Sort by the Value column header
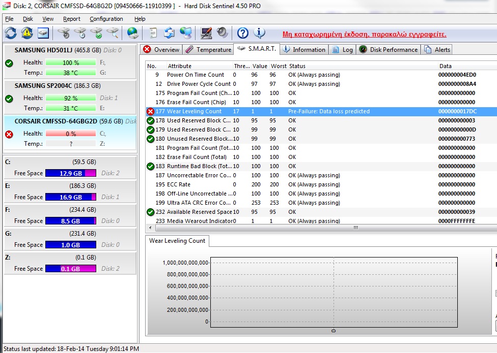Image resolution: width=497 pixels, height=353 pixels. (260, 66)
